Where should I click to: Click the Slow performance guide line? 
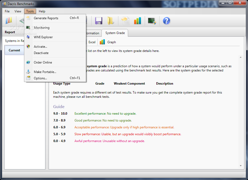128,134
